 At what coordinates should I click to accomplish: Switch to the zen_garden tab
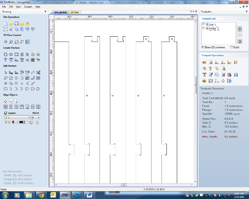tap(60, 12)
